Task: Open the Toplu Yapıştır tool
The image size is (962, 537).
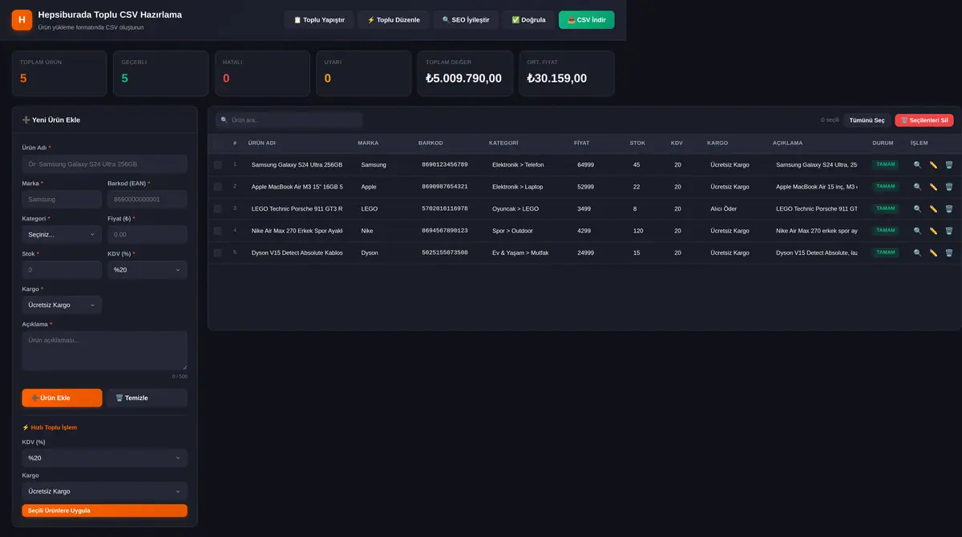Action: click(x=319, y=20)
